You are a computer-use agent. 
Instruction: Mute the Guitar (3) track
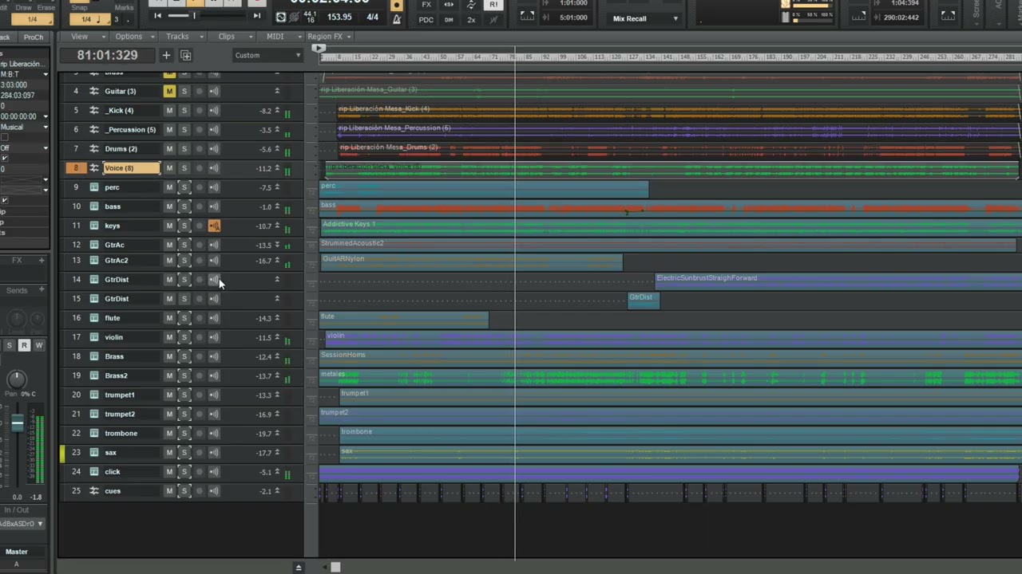tap(169, 91)
